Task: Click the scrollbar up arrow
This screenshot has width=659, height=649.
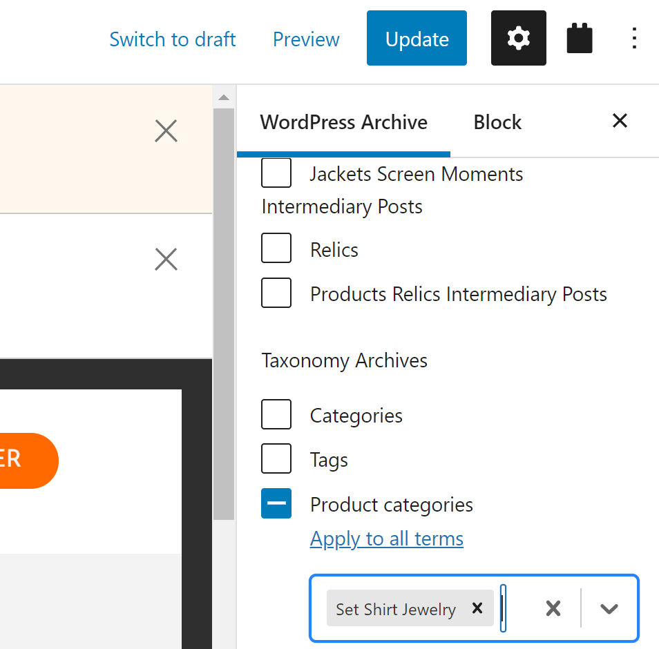Action: 224,97
